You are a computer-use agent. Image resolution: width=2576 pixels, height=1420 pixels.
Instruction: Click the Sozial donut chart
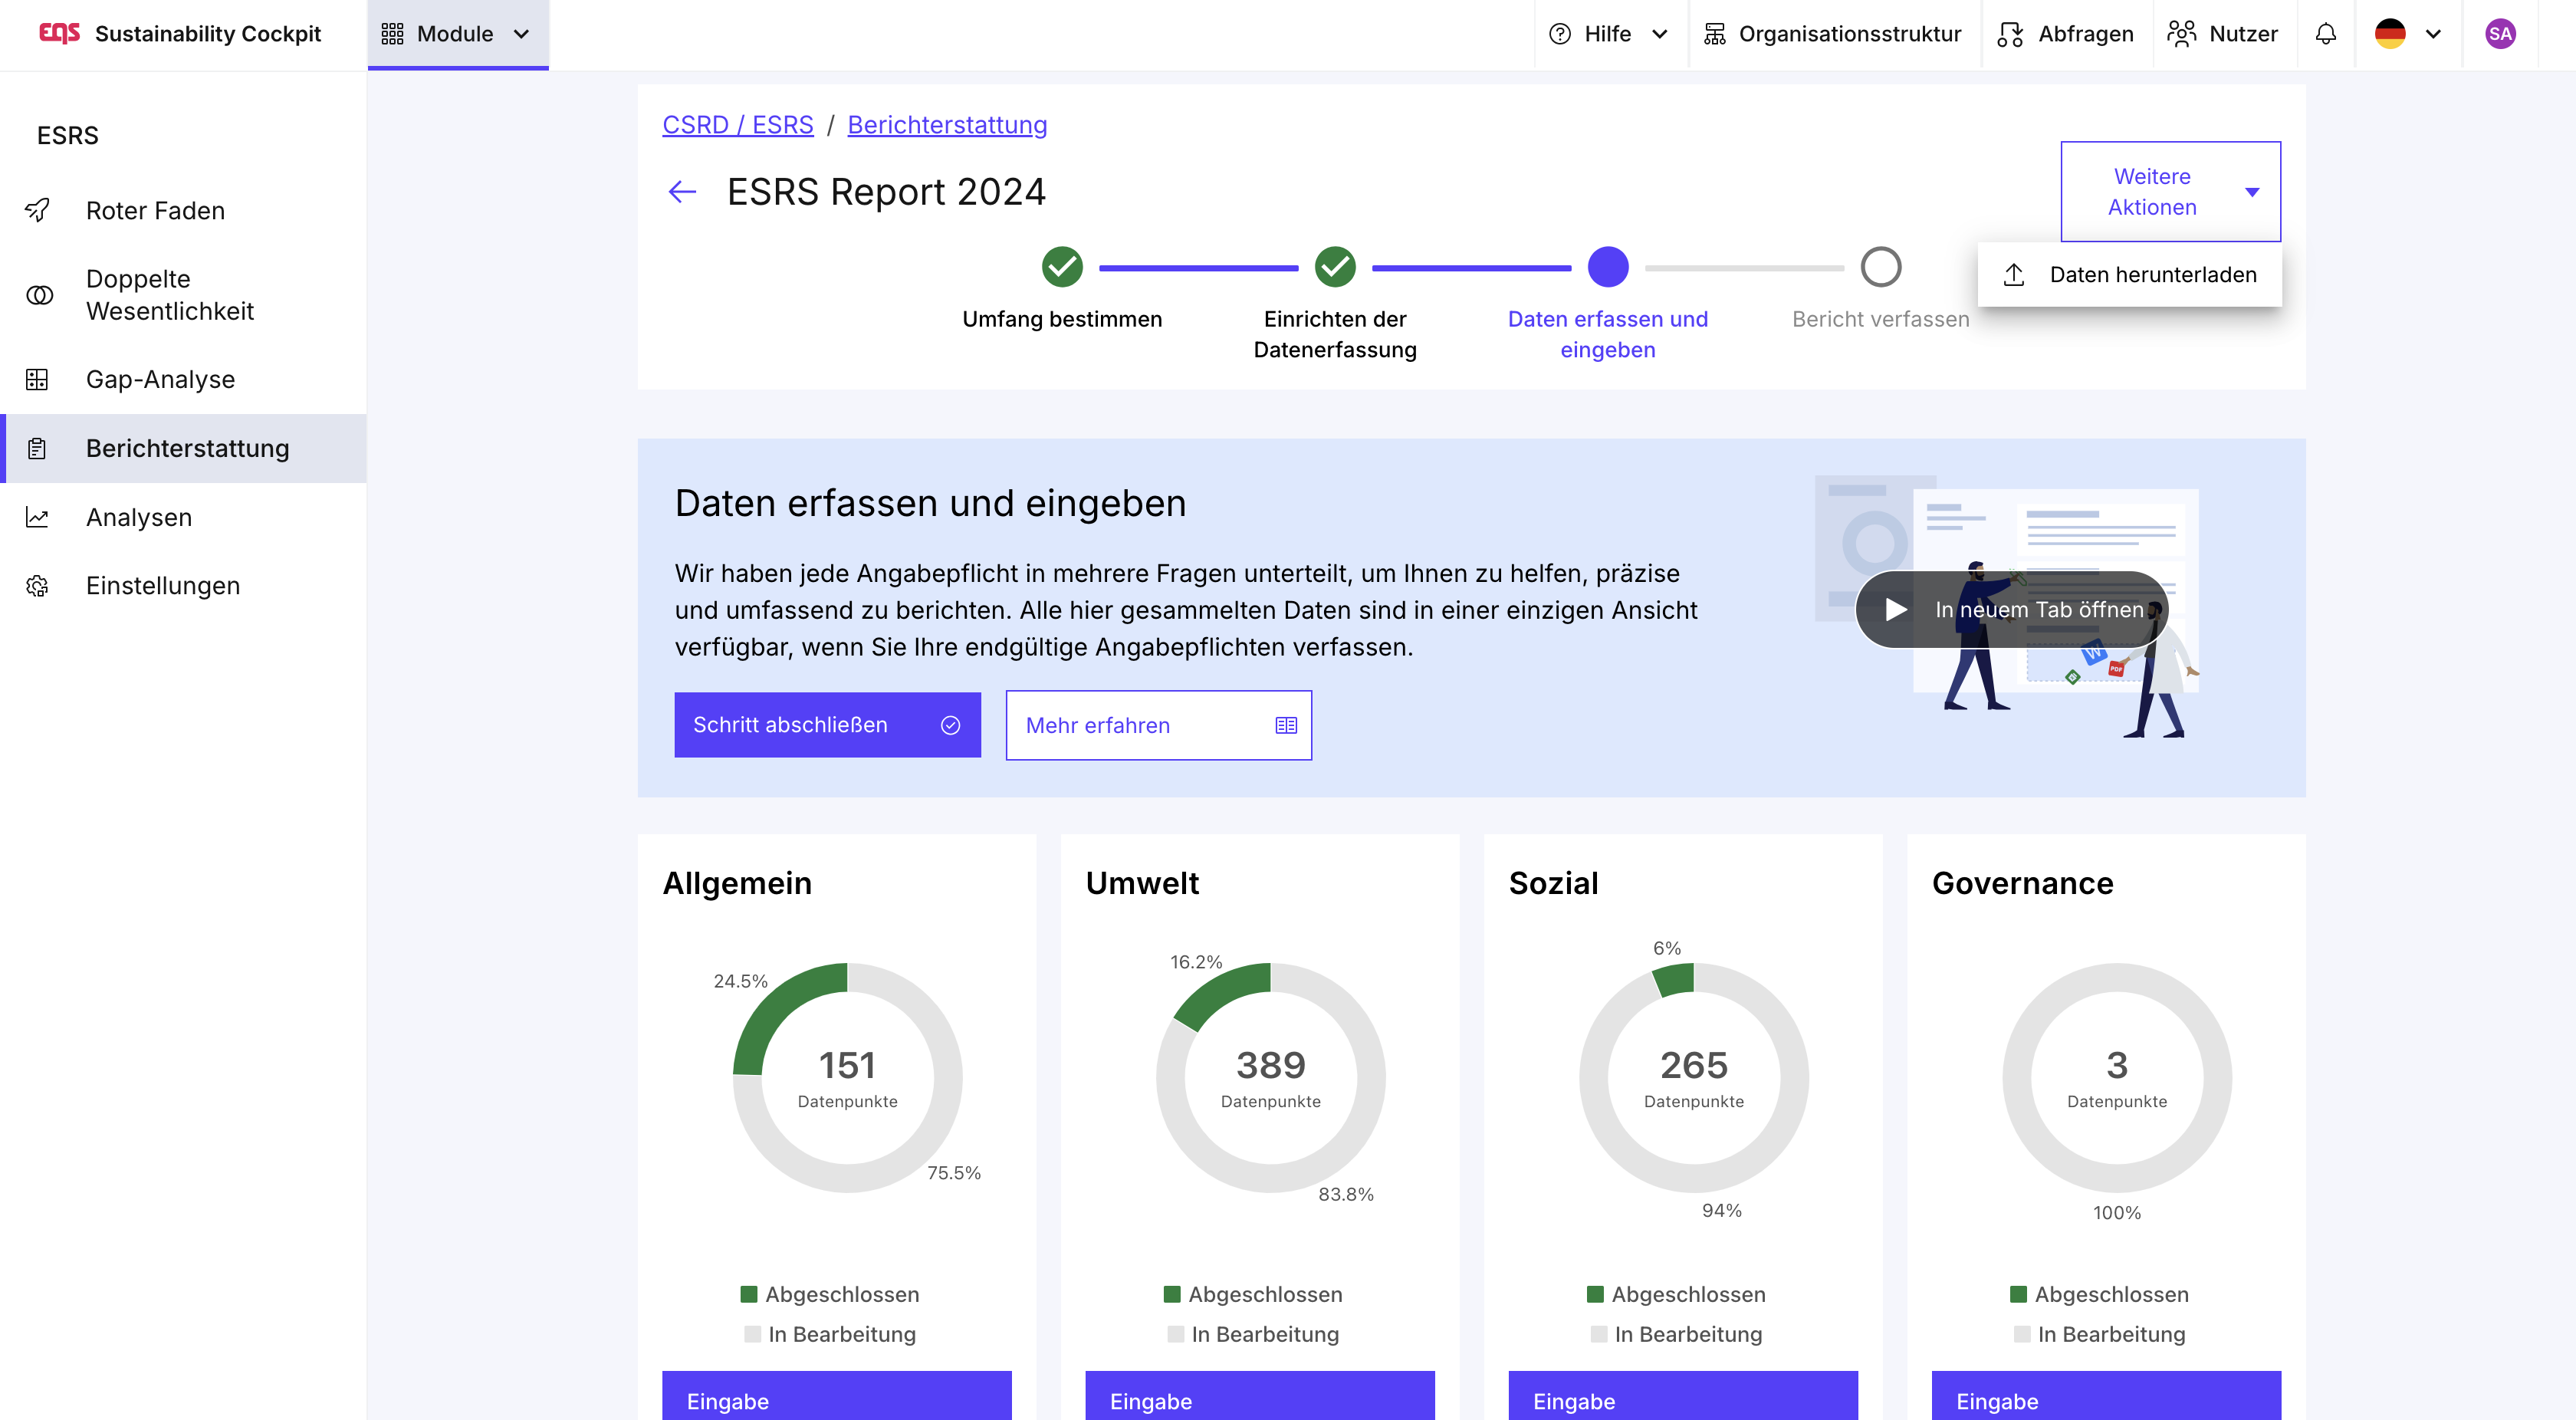point(1693,1077)
